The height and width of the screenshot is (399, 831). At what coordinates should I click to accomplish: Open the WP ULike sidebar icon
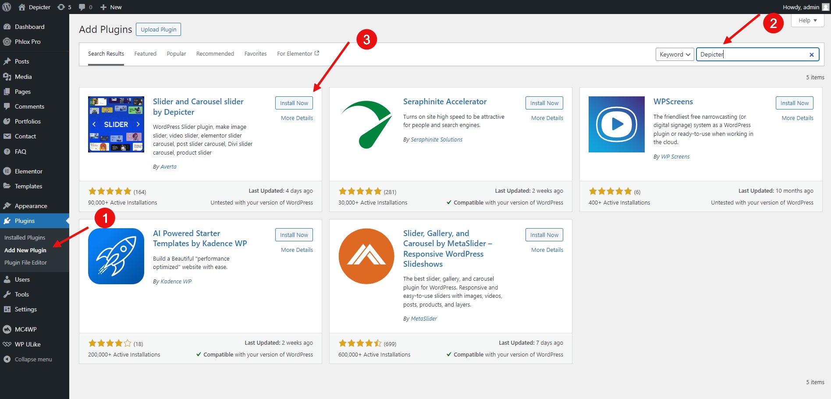[x=7, y=344]
